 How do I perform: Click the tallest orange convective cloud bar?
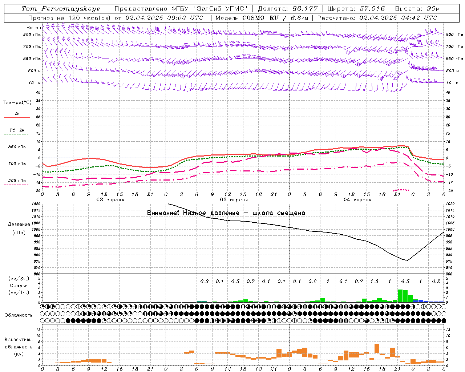point(377,348)
